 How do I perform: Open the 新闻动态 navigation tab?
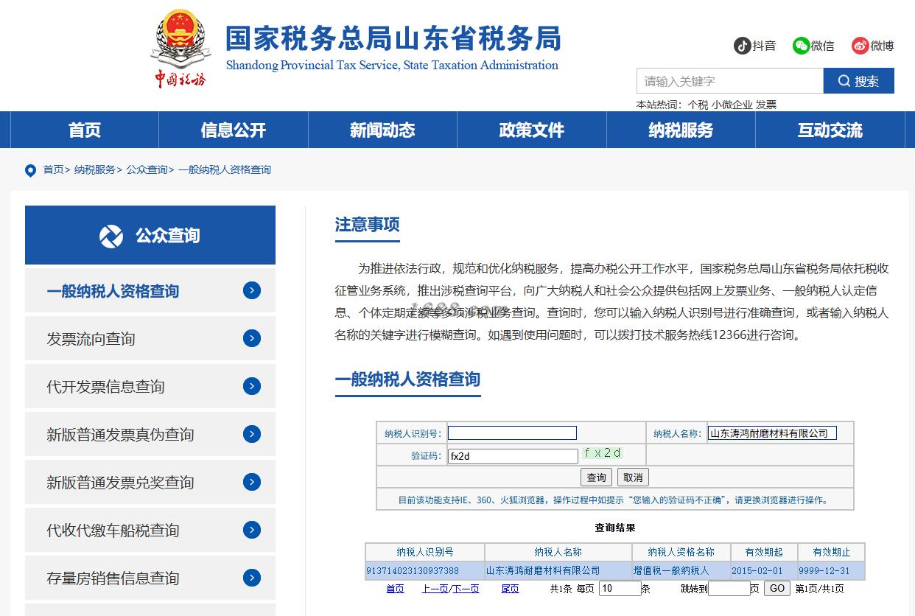[x=382, y=130]
